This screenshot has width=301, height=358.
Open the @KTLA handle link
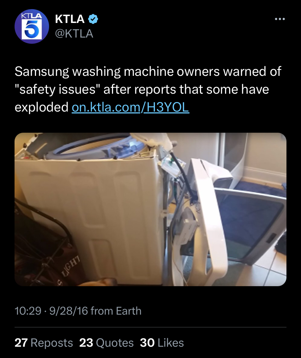coord(74,34)
